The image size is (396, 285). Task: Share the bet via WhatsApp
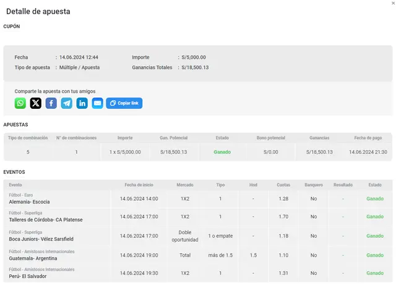pos(20,103)
